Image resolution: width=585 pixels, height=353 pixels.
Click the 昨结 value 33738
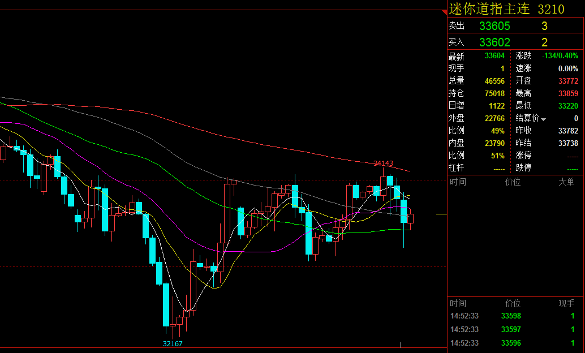tap(568, 143)
